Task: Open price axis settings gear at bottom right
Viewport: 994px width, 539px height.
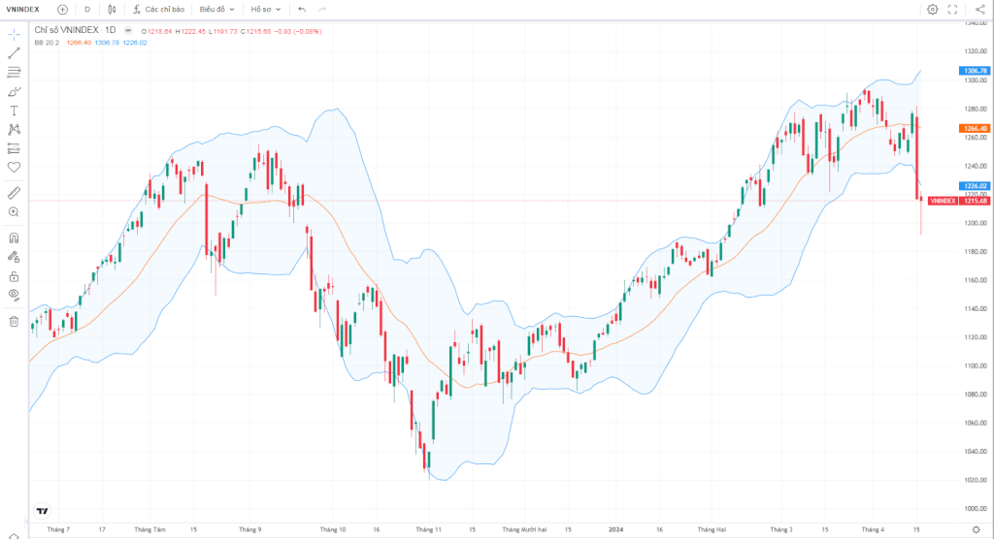Action: pyautogui.click(x=976, y=529)
